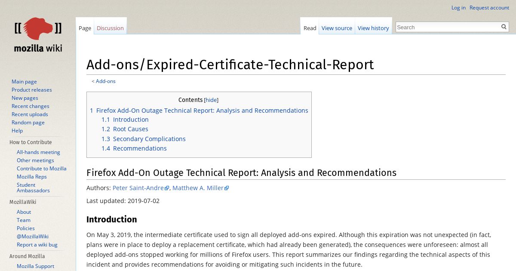Image resolution: width=516 pixels, height=271 pixels.
Task: Jump to 1.4 Recommendations in contents
Action: (134, 148)
